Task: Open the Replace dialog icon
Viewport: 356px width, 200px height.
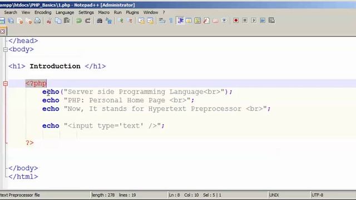Action: [x=109, y=21]
